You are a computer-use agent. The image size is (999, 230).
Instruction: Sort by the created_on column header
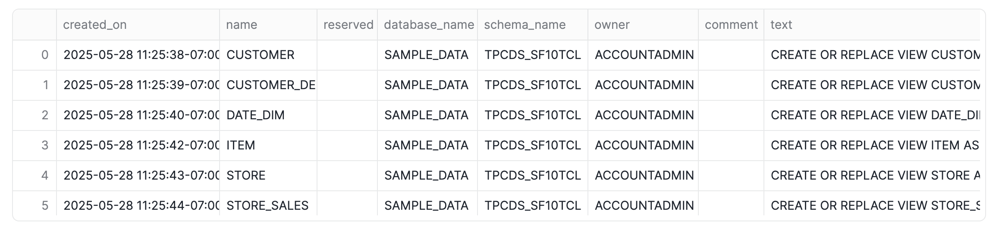(x=138, y=25)
